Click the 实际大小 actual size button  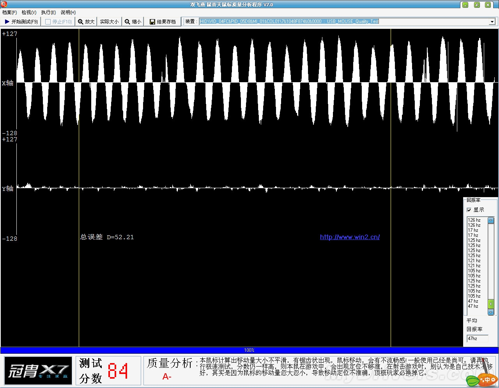tap(109, 22)
